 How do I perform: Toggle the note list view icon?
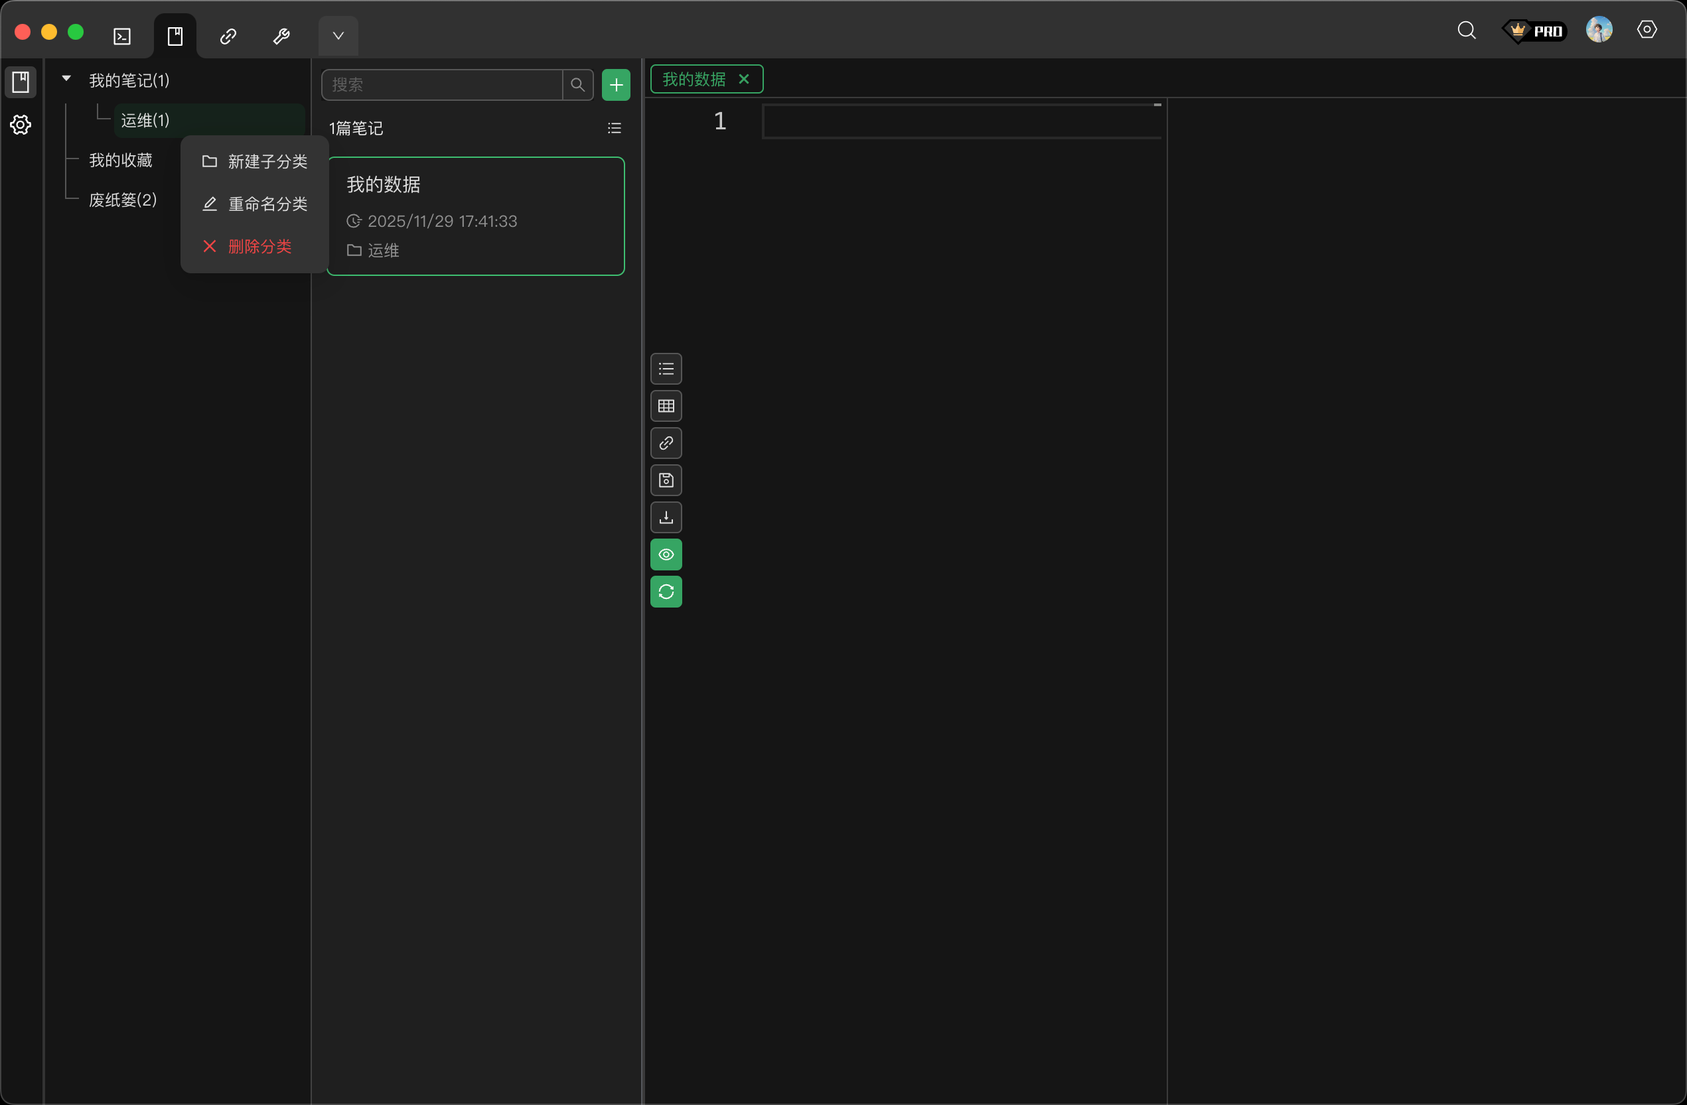coord(614,128)
